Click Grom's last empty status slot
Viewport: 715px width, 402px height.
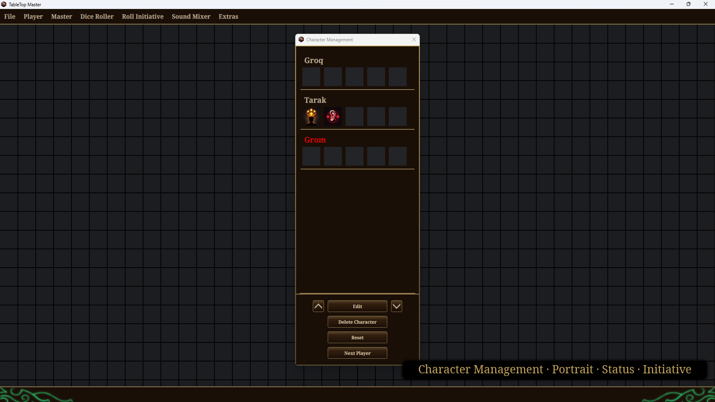[x=398, y=156]
